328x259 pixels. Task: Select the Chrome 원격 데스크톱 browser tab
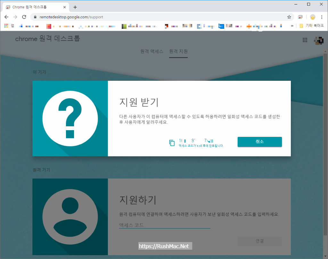coord(35,7)
